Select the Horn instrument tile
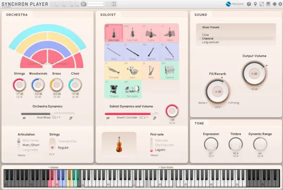 [132, 71]
